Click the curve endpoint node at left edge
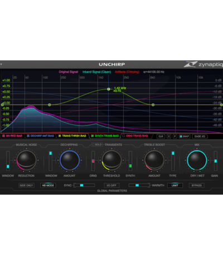The image size is (223, 255). coord(2,105)
